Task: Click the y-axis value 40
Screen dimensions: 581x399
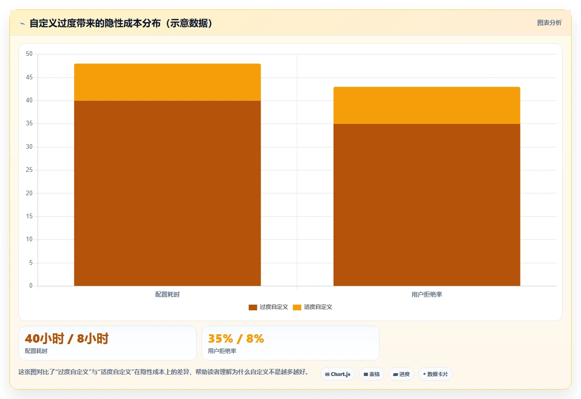Action: [x=29, y=100]
